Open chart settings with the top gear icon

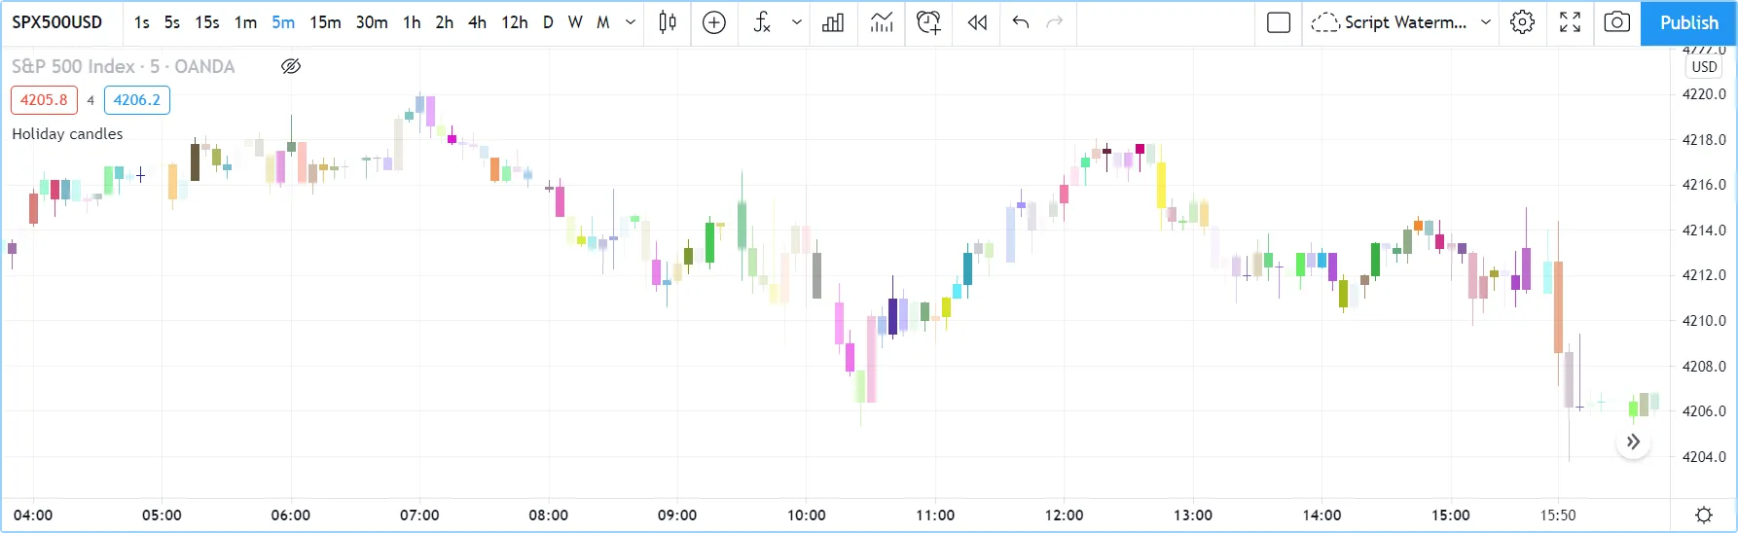coord(1523,22)
